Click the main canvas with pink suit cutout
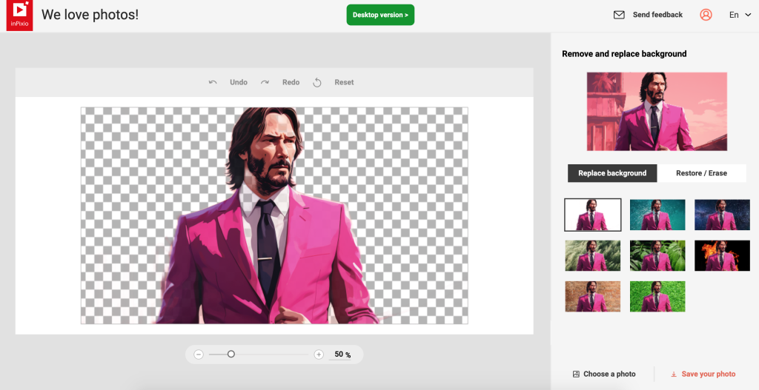This screenshot has height=390, width=759. [274, 215]
